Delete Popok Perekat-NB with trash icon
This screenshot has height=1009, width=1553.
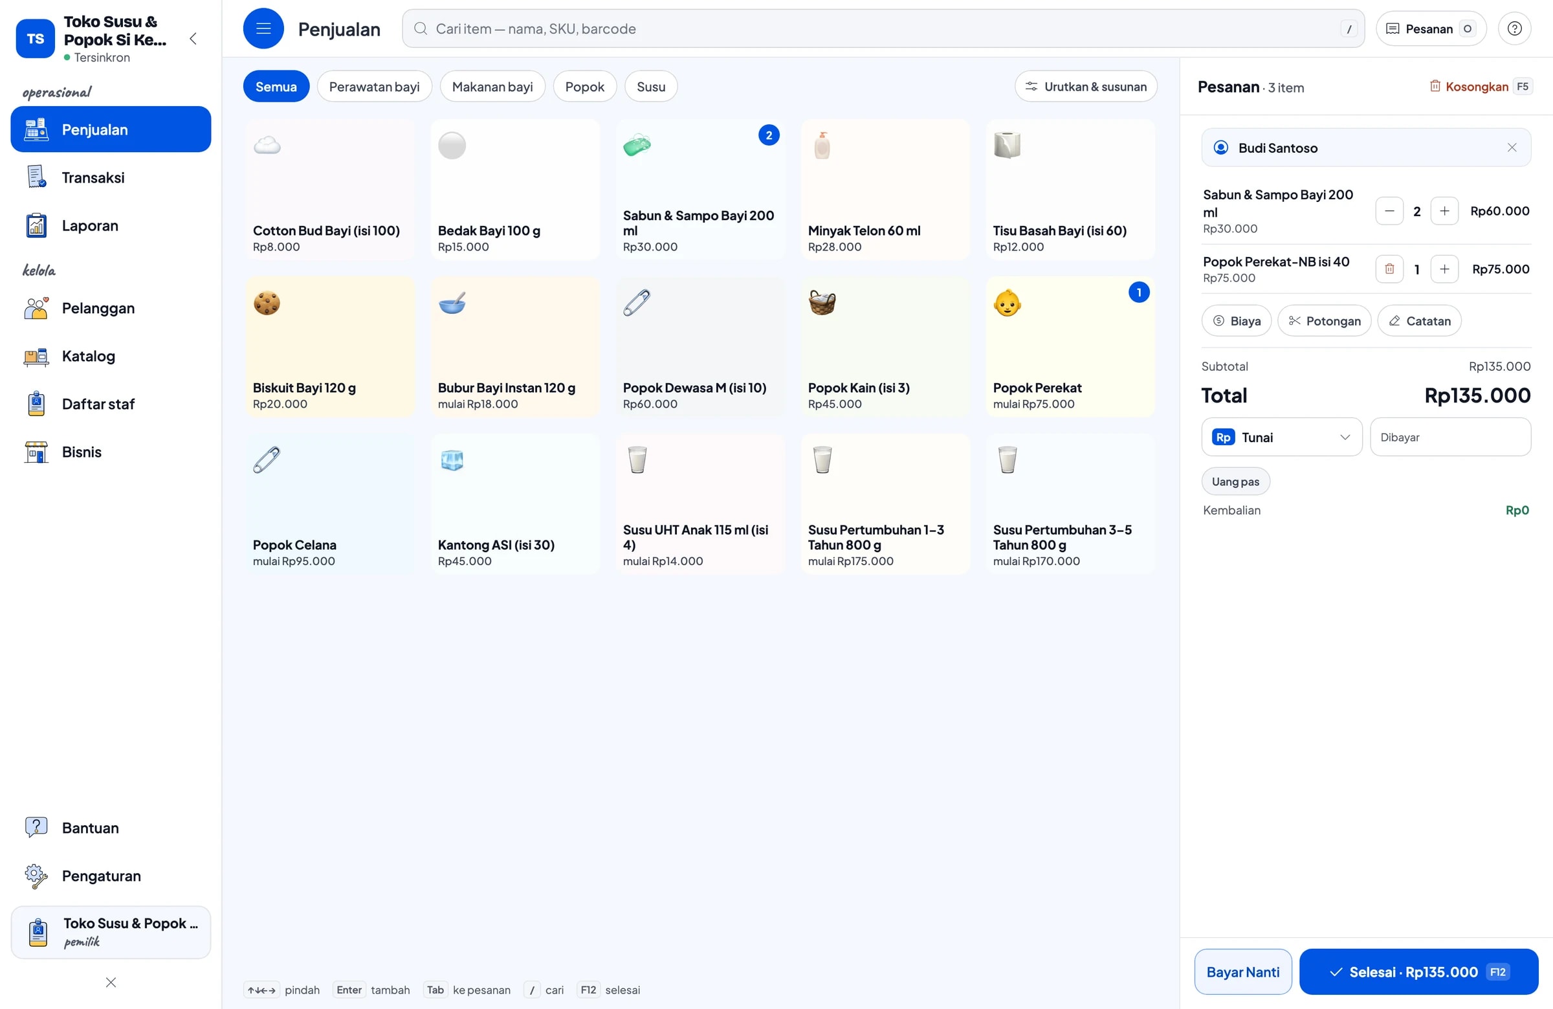(x=1389, y=269)
